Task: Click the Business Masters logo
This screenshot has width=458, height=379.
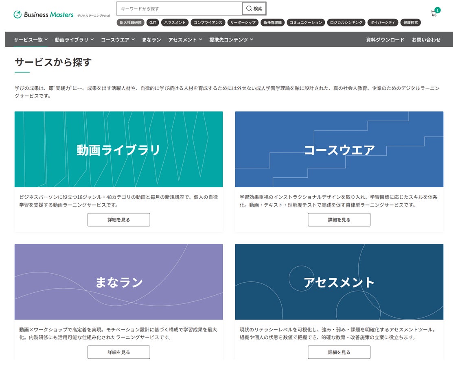Action: [x=44, y=14]
